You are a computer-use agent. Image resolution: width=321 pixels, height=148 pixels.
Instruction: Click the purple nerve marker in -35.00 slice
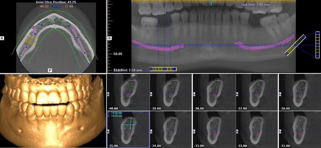(129, 132)
